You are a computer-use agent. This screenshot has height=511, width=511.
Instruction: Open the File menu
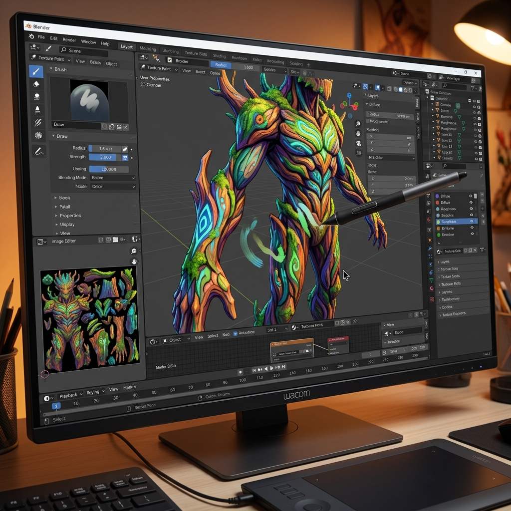click(x=41, y=37)
